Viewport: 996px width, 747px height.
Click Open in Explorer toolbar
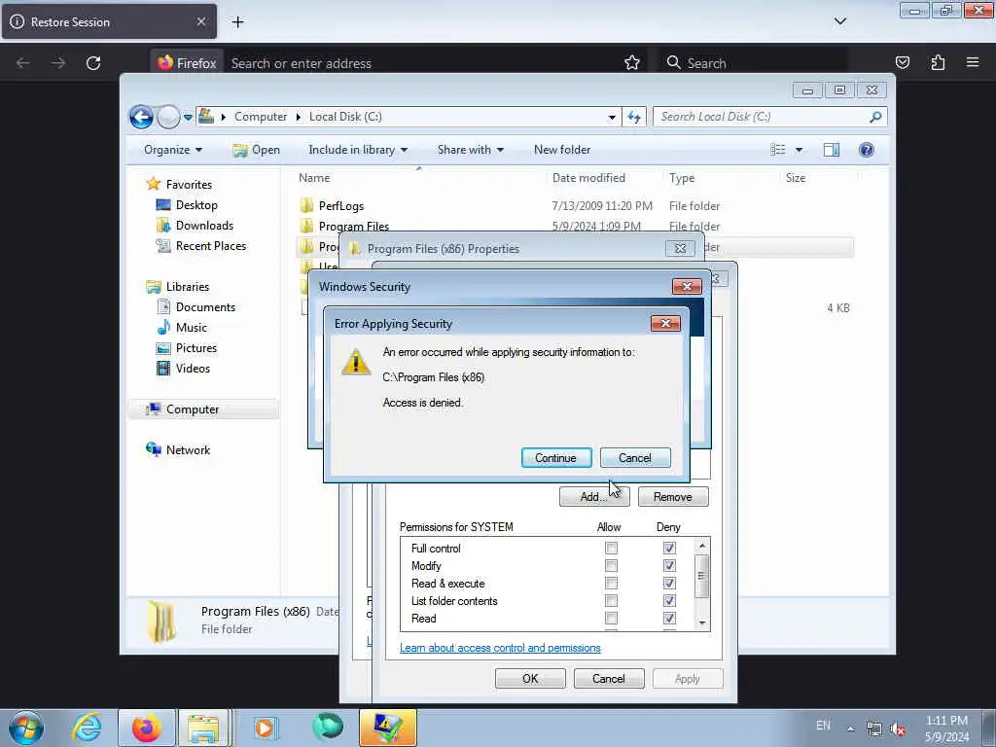257,150
